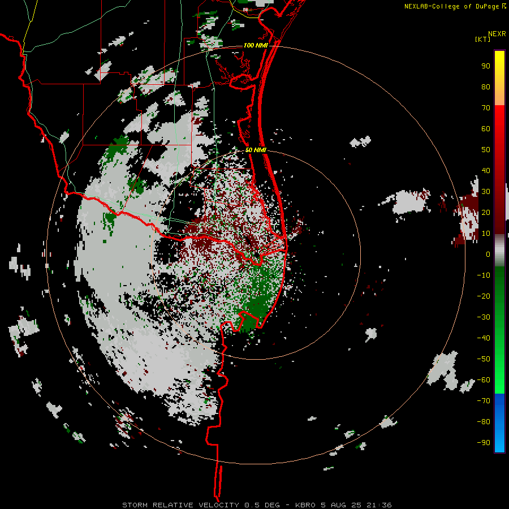The image size is (509, 509).
Task: Click the -70 value on velocity scale
Action: [x=484, y=401]
